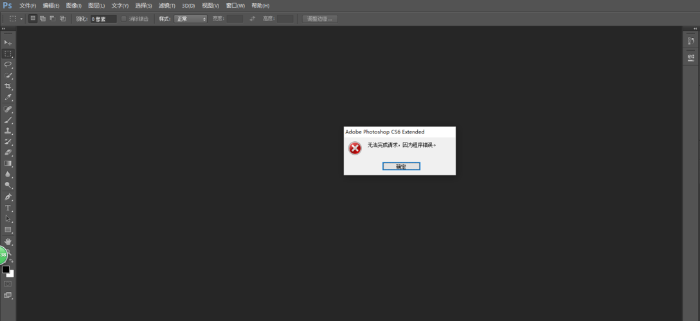Open the 编辑(E) menu
700x321 pixels.
click(x=51, y=6)
